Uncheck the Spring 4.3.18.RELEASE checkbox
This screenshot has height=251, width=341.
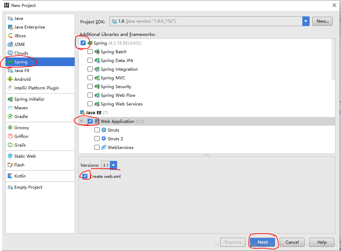[83, 43]
